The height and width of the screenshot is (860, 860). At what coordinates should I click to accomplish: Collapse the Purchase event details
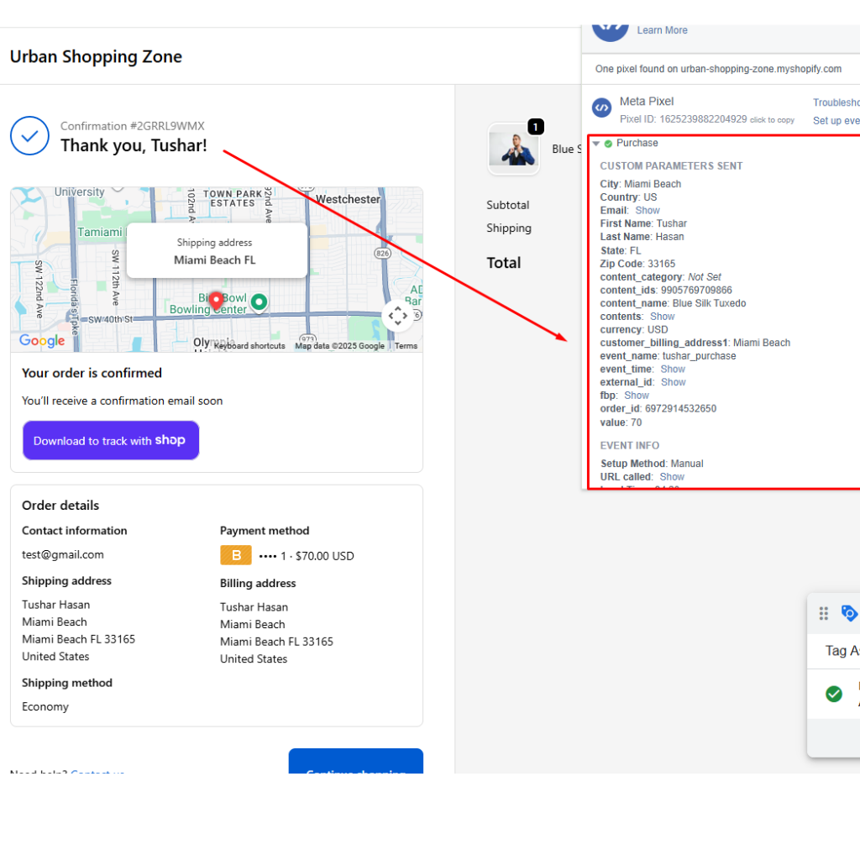[597, 143]
